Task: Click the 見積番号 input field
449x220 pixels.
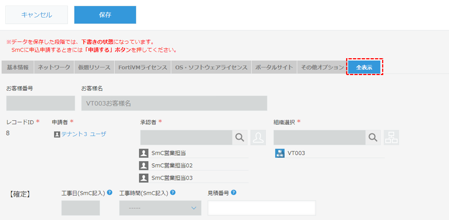Action: 262,208
